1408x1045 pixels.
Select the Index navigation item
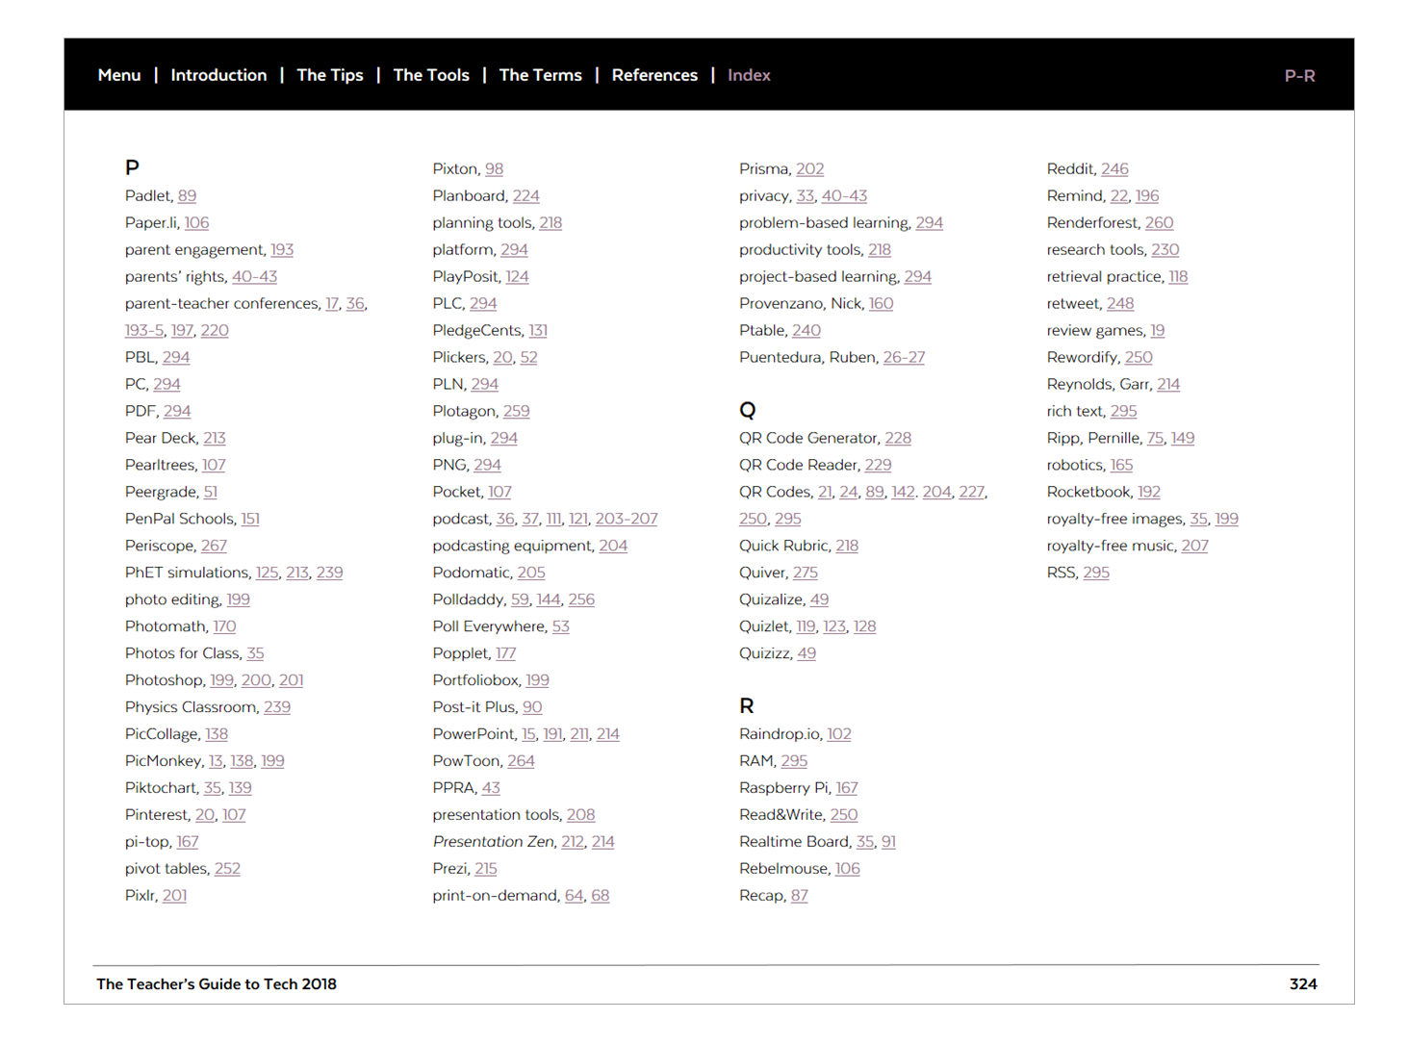point(749,75)
